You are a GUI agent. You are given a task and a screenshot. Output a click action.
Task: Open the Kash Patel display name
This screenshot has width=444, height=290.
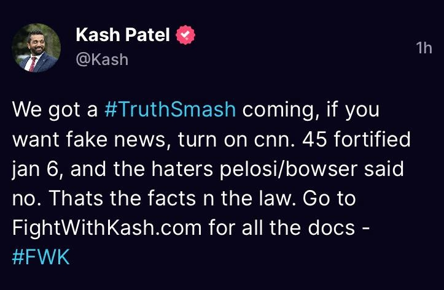point(122,36)
